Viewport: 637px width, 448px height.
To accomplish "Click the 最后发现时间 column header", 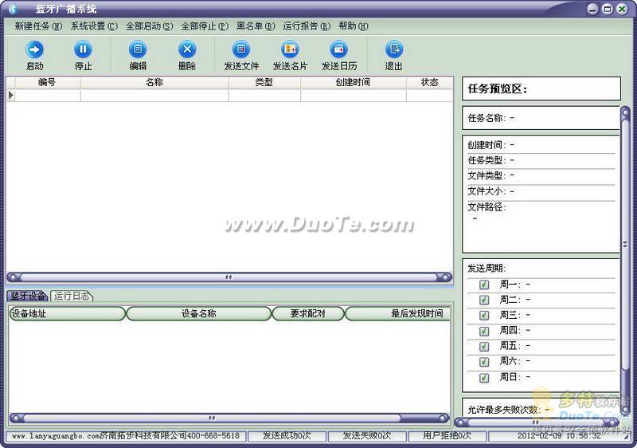I will pos(397,313).
